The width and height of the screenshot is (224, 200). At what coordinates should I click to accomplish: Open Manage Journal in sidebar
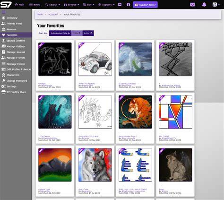tap(16, 52)
